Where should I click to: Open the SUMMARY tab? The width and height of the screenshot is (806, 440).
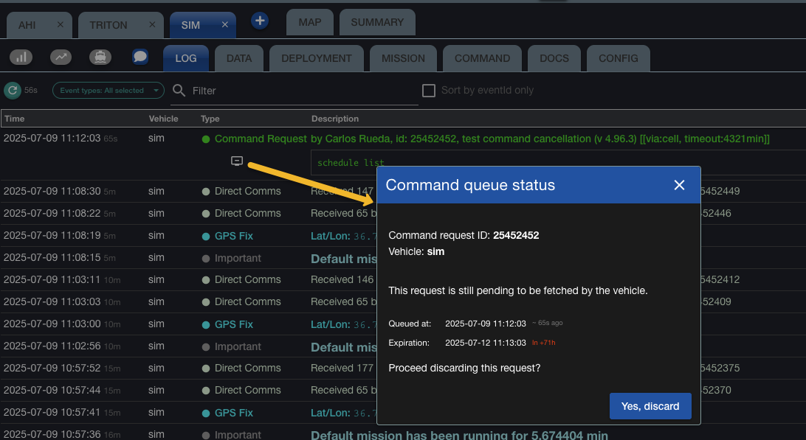click(376, 22)
